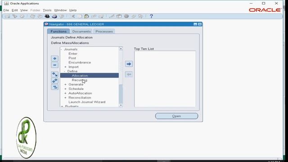
Task: Click the Show Navigator toolbar icon
Action: [22, 16]
